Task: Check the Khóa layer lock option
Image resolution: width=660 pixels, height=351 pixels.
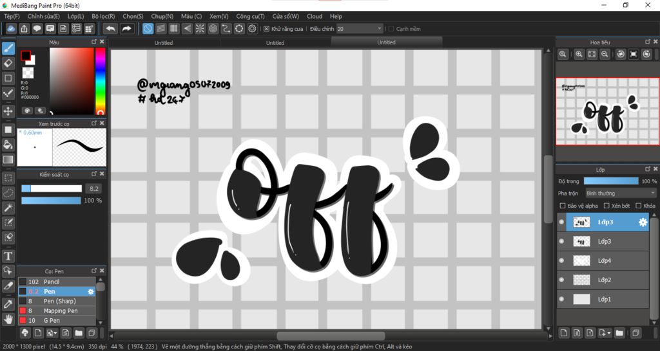Action: pyautogui.click(x=639, y=206)
